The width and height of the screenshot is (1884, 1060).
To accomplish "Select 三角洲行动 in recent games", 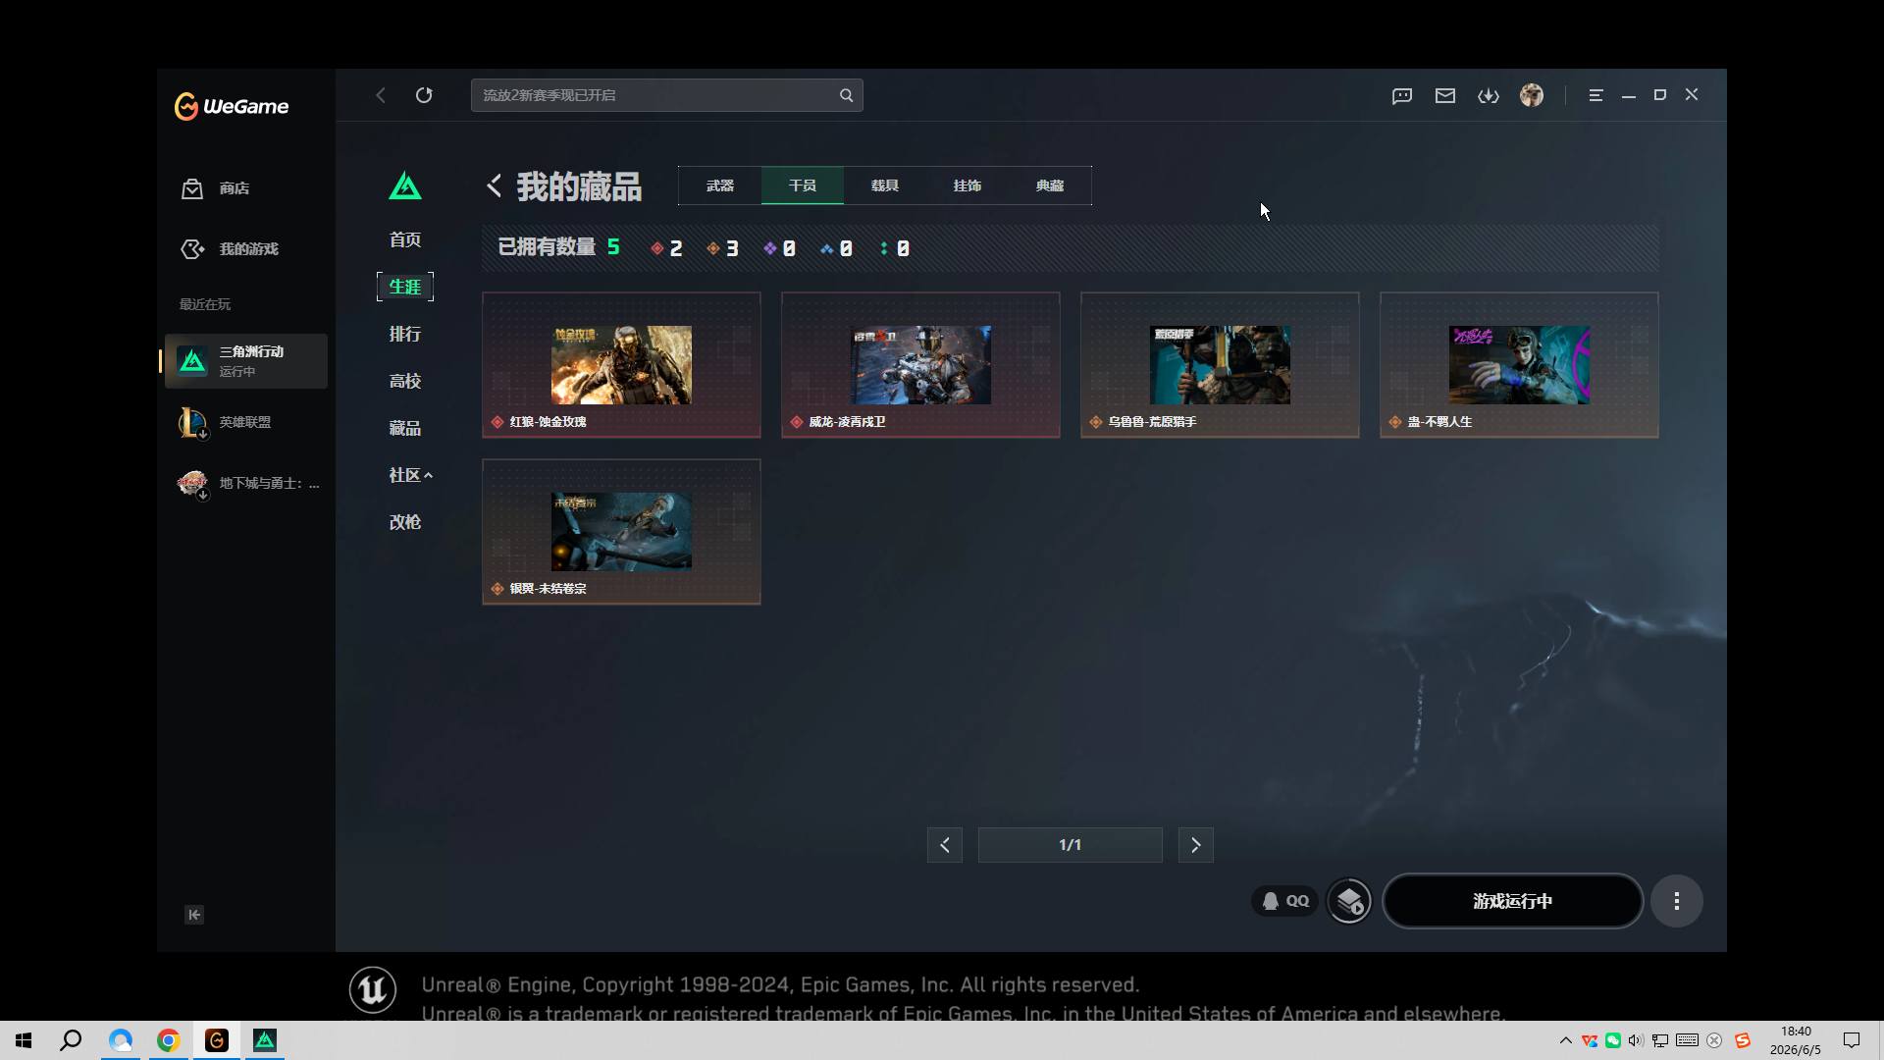I will coord(246,361).
